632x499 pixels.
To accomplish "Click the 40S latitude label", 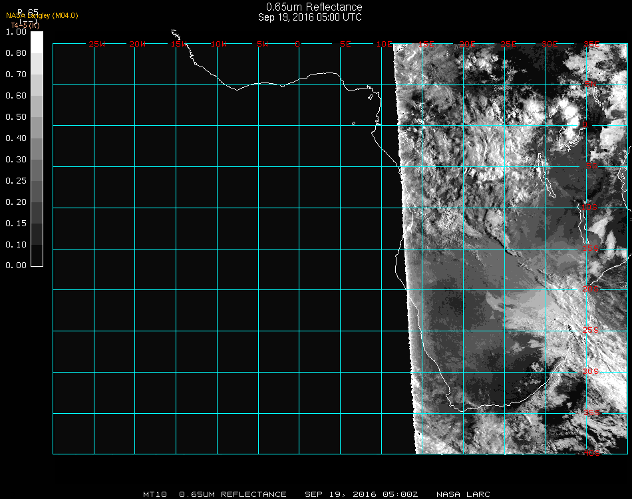I will [x=590, y=453].
